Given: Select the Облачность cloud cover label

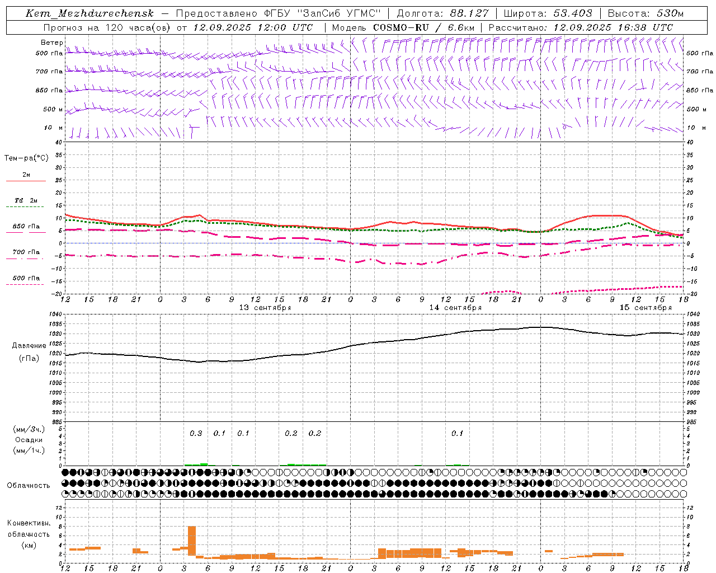Looking at the screenshot, I should click(29, 485).
